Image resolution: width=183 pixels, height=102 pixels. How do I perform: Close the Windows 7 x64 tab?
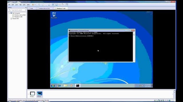coord(67,8)
